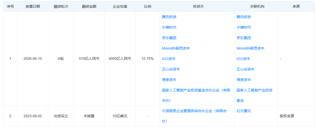
Task: Click 正心谷资本 in the 投资方 column
Action: tap(171, 69)
